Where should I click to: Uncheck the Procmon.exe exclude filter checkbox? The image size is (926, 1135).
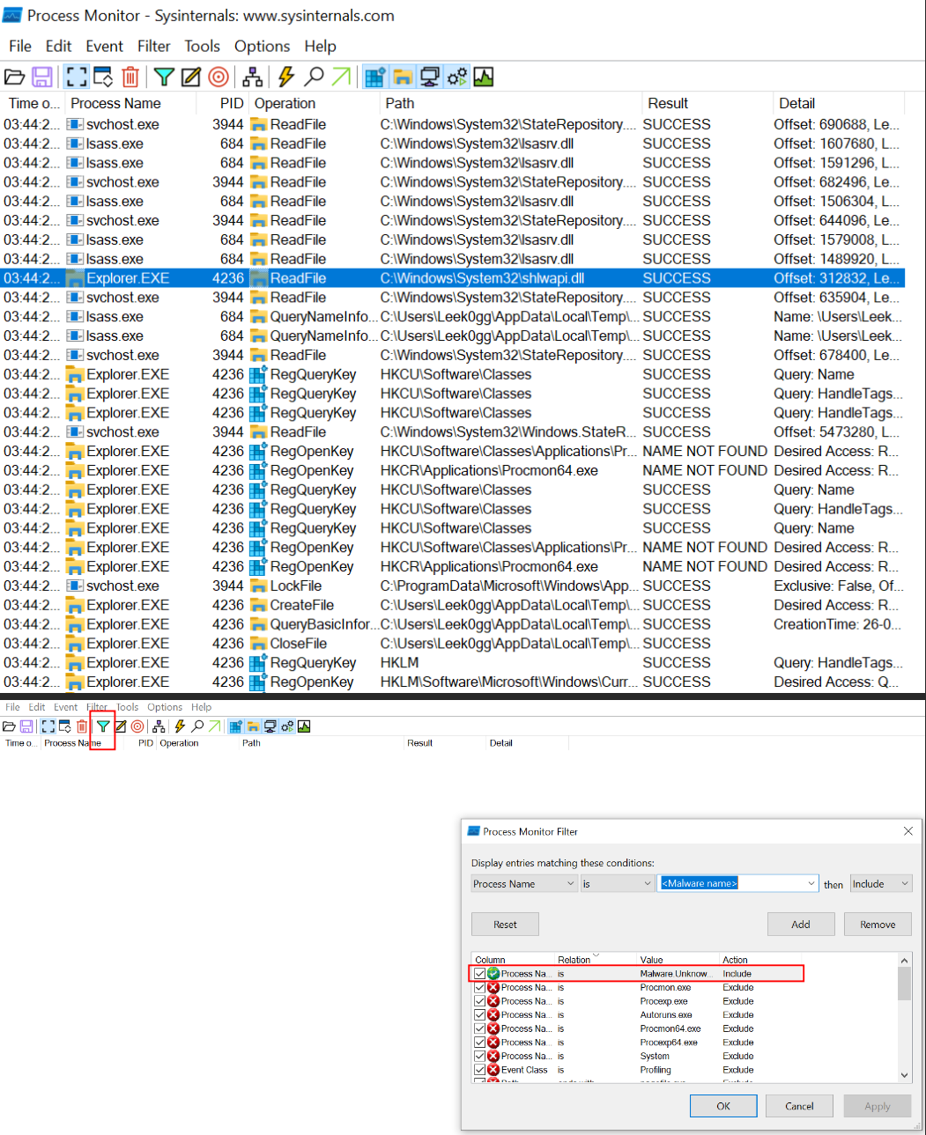pos(479,987)
